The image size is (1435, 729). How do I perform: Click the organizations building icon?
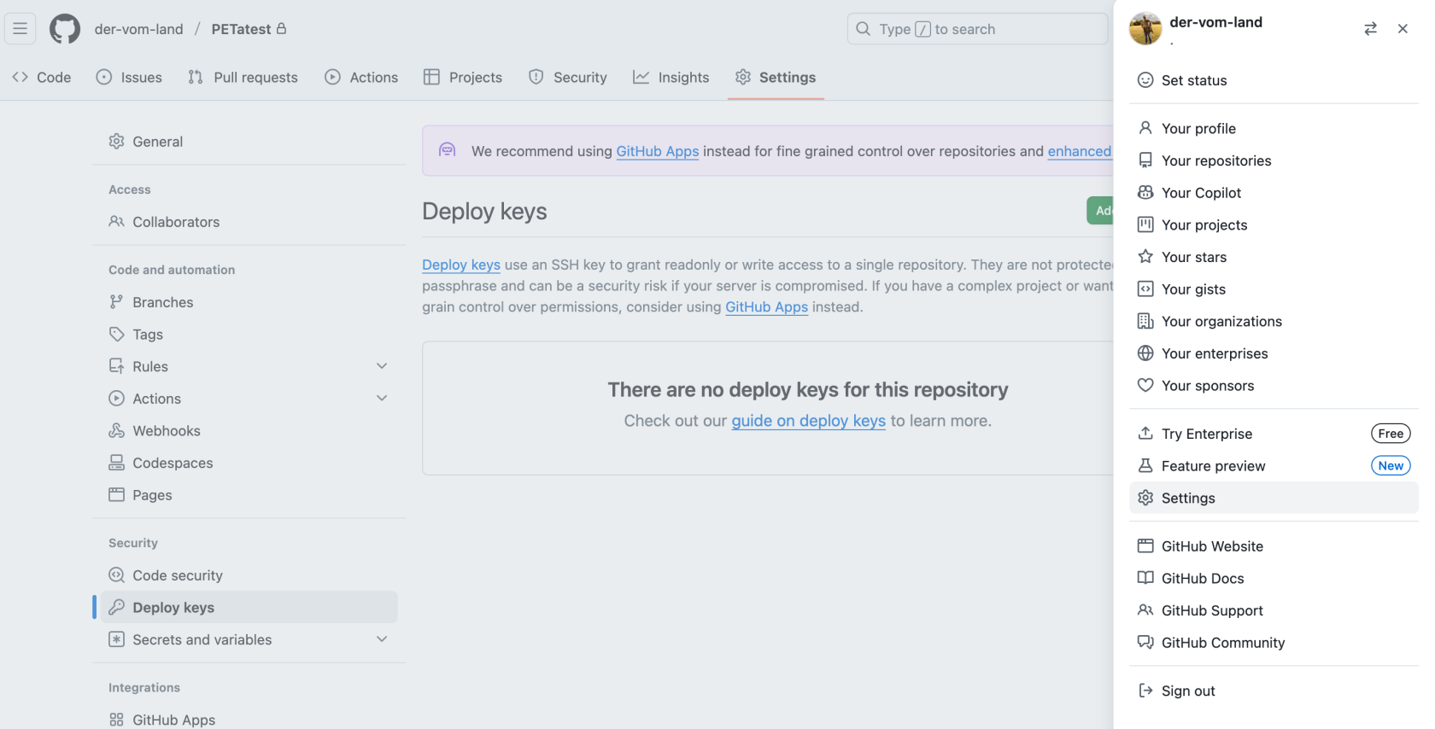[x=1145, y=321]
